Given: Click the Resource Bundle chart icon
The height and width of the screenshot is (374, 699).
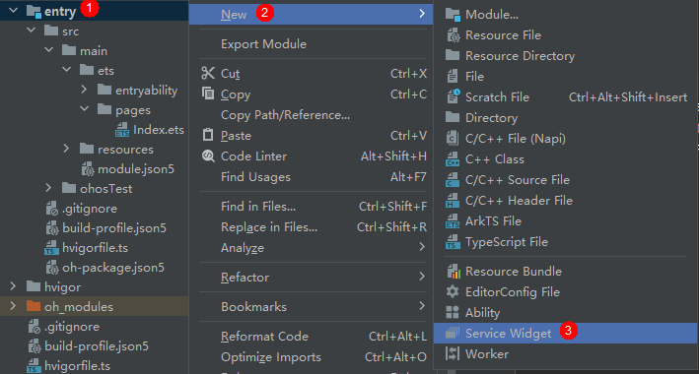Looking at the screenshot, I should [453, 272].
